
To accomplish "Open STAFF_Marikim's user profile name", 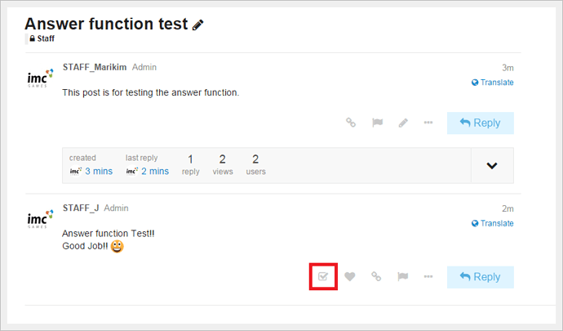I will pos(95,67).
